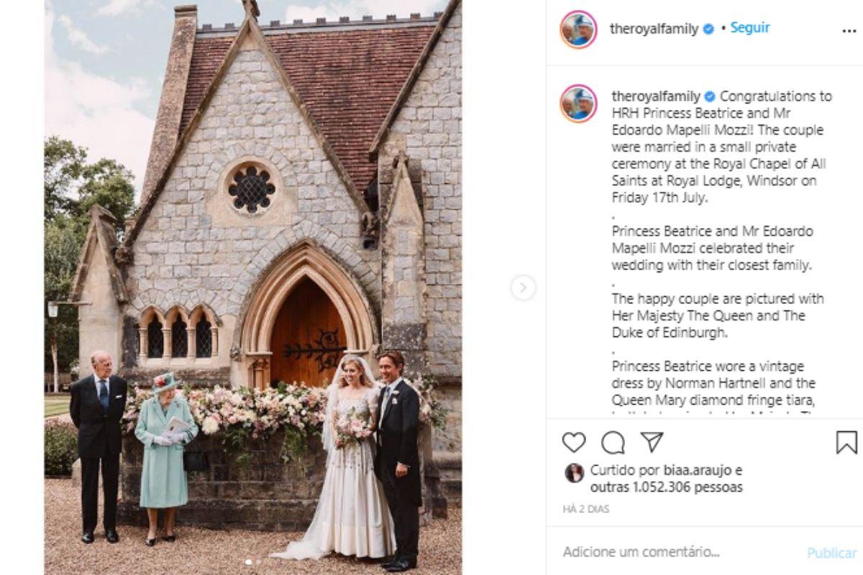This screenshot has width=863, height=575.
Task: Click the verified badge in the header
Action: [x=708, y=29]
